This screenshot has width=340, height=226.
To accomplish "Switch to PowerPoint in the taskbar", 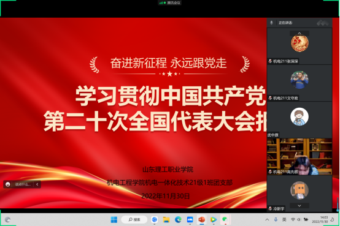I will point(202,220).
